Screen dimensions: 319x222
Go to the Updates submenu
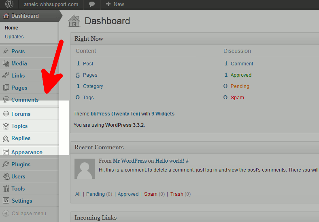pos(14,37)
